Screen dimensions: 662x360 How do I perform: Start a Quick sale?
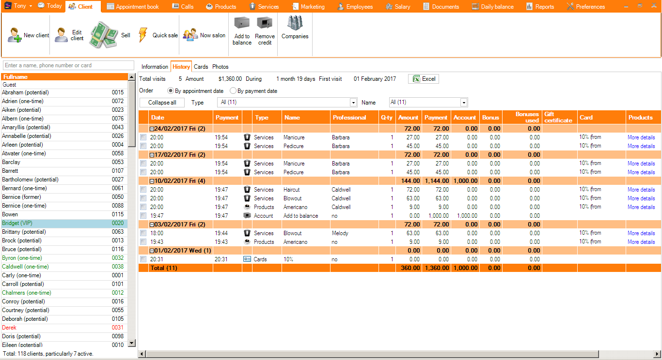[158, 35]
